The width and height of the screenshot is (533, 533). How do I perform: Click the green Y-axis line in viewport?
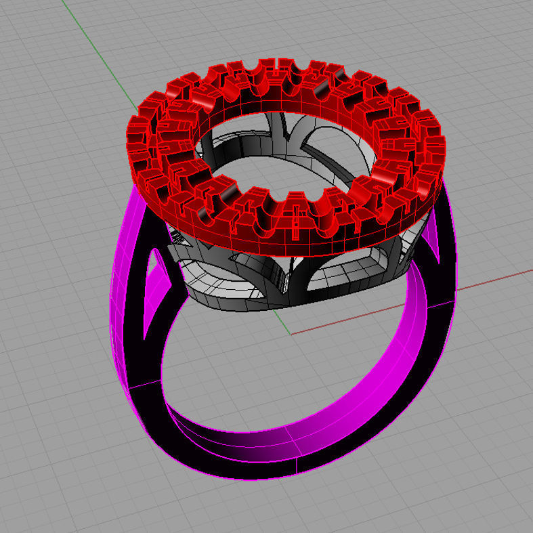click(99, 56)
